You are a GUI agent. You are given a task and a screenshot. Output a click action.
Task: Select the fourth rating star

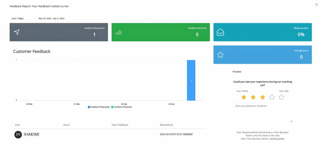[x=272, y=97]
